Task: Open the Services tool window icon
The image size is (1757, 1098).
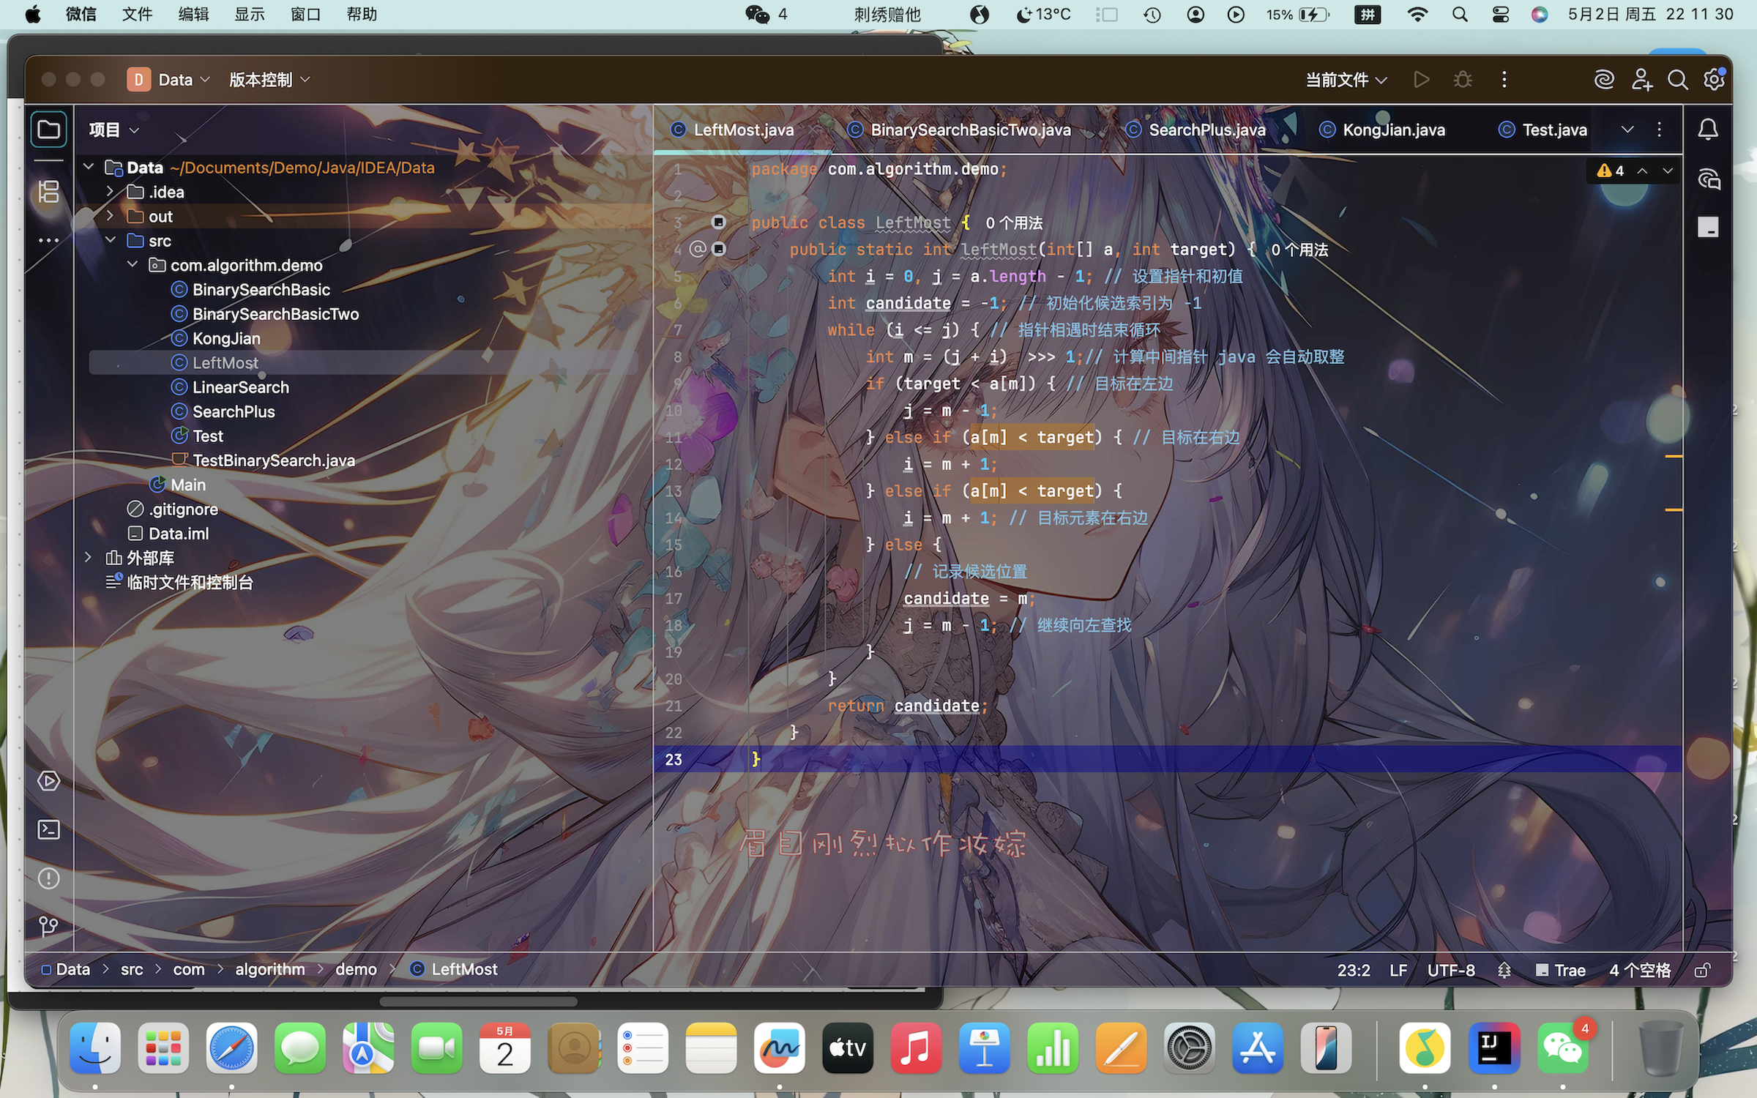Action: (x=48, y=781)
